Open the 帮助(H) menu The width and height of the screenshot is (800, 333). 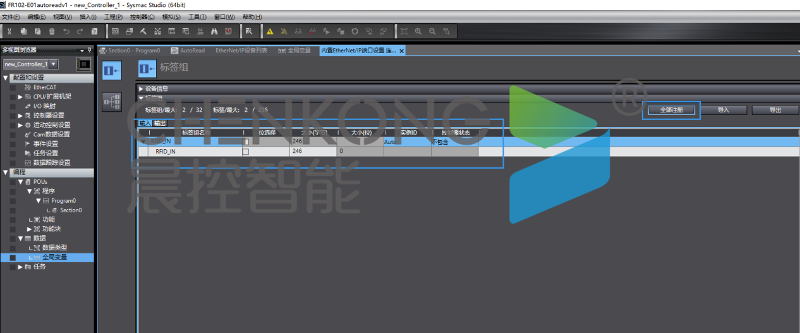pyautogui.click(x=252, y=17)
